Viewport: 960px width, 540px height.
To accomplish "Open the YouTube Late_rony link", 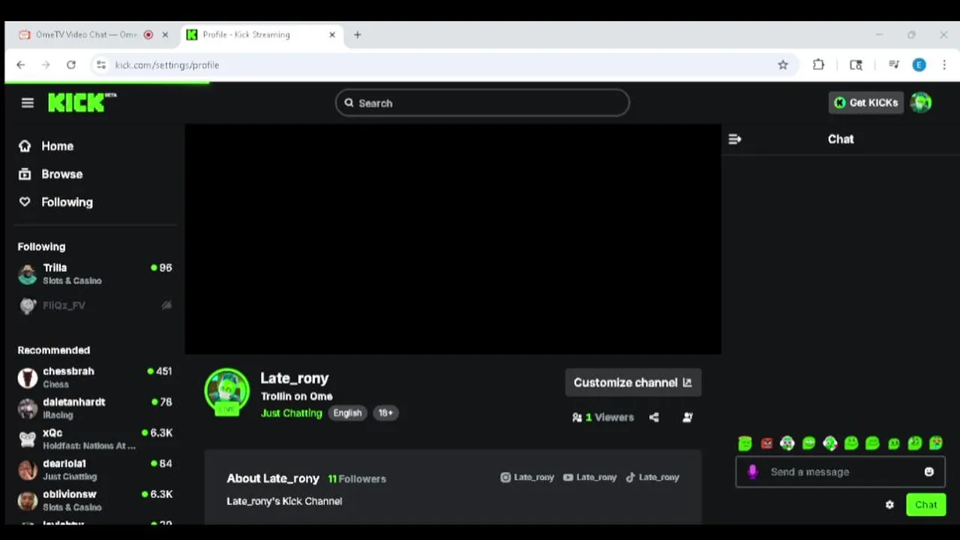I will [x=589, y=477].
